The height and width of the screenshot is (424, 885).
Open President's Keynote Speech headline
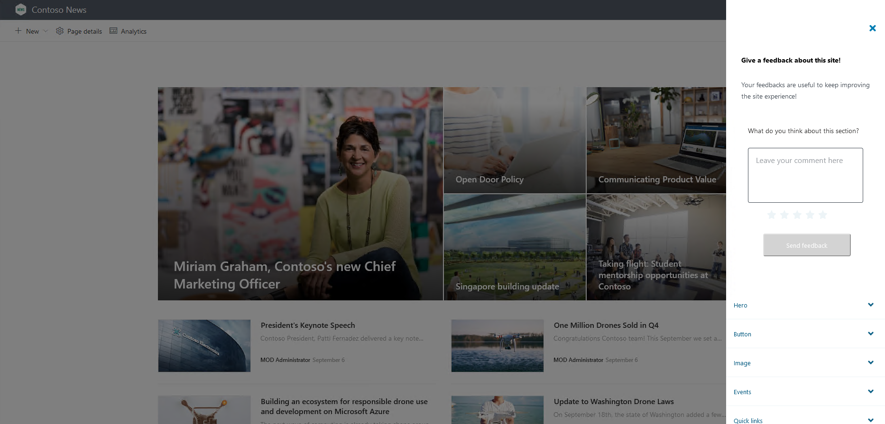coord(308,325)
